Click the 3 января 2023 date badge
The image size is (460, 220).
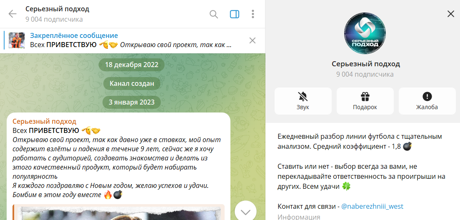coord(132,102)
